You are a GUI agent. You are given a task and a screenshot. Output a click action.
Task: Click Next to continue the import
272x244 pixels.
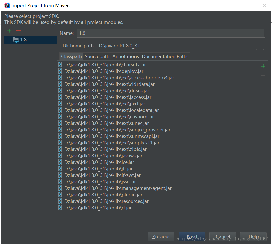[x=192, y=236]
